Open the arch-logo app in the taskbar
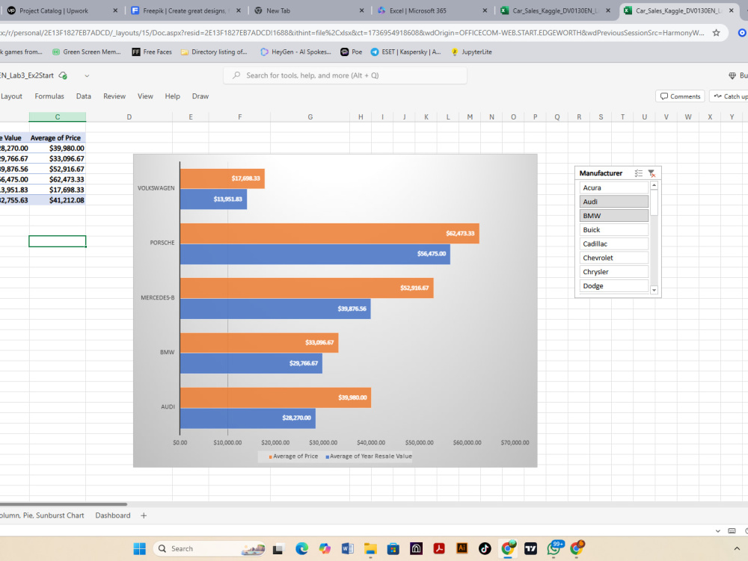 pos(416,548)
